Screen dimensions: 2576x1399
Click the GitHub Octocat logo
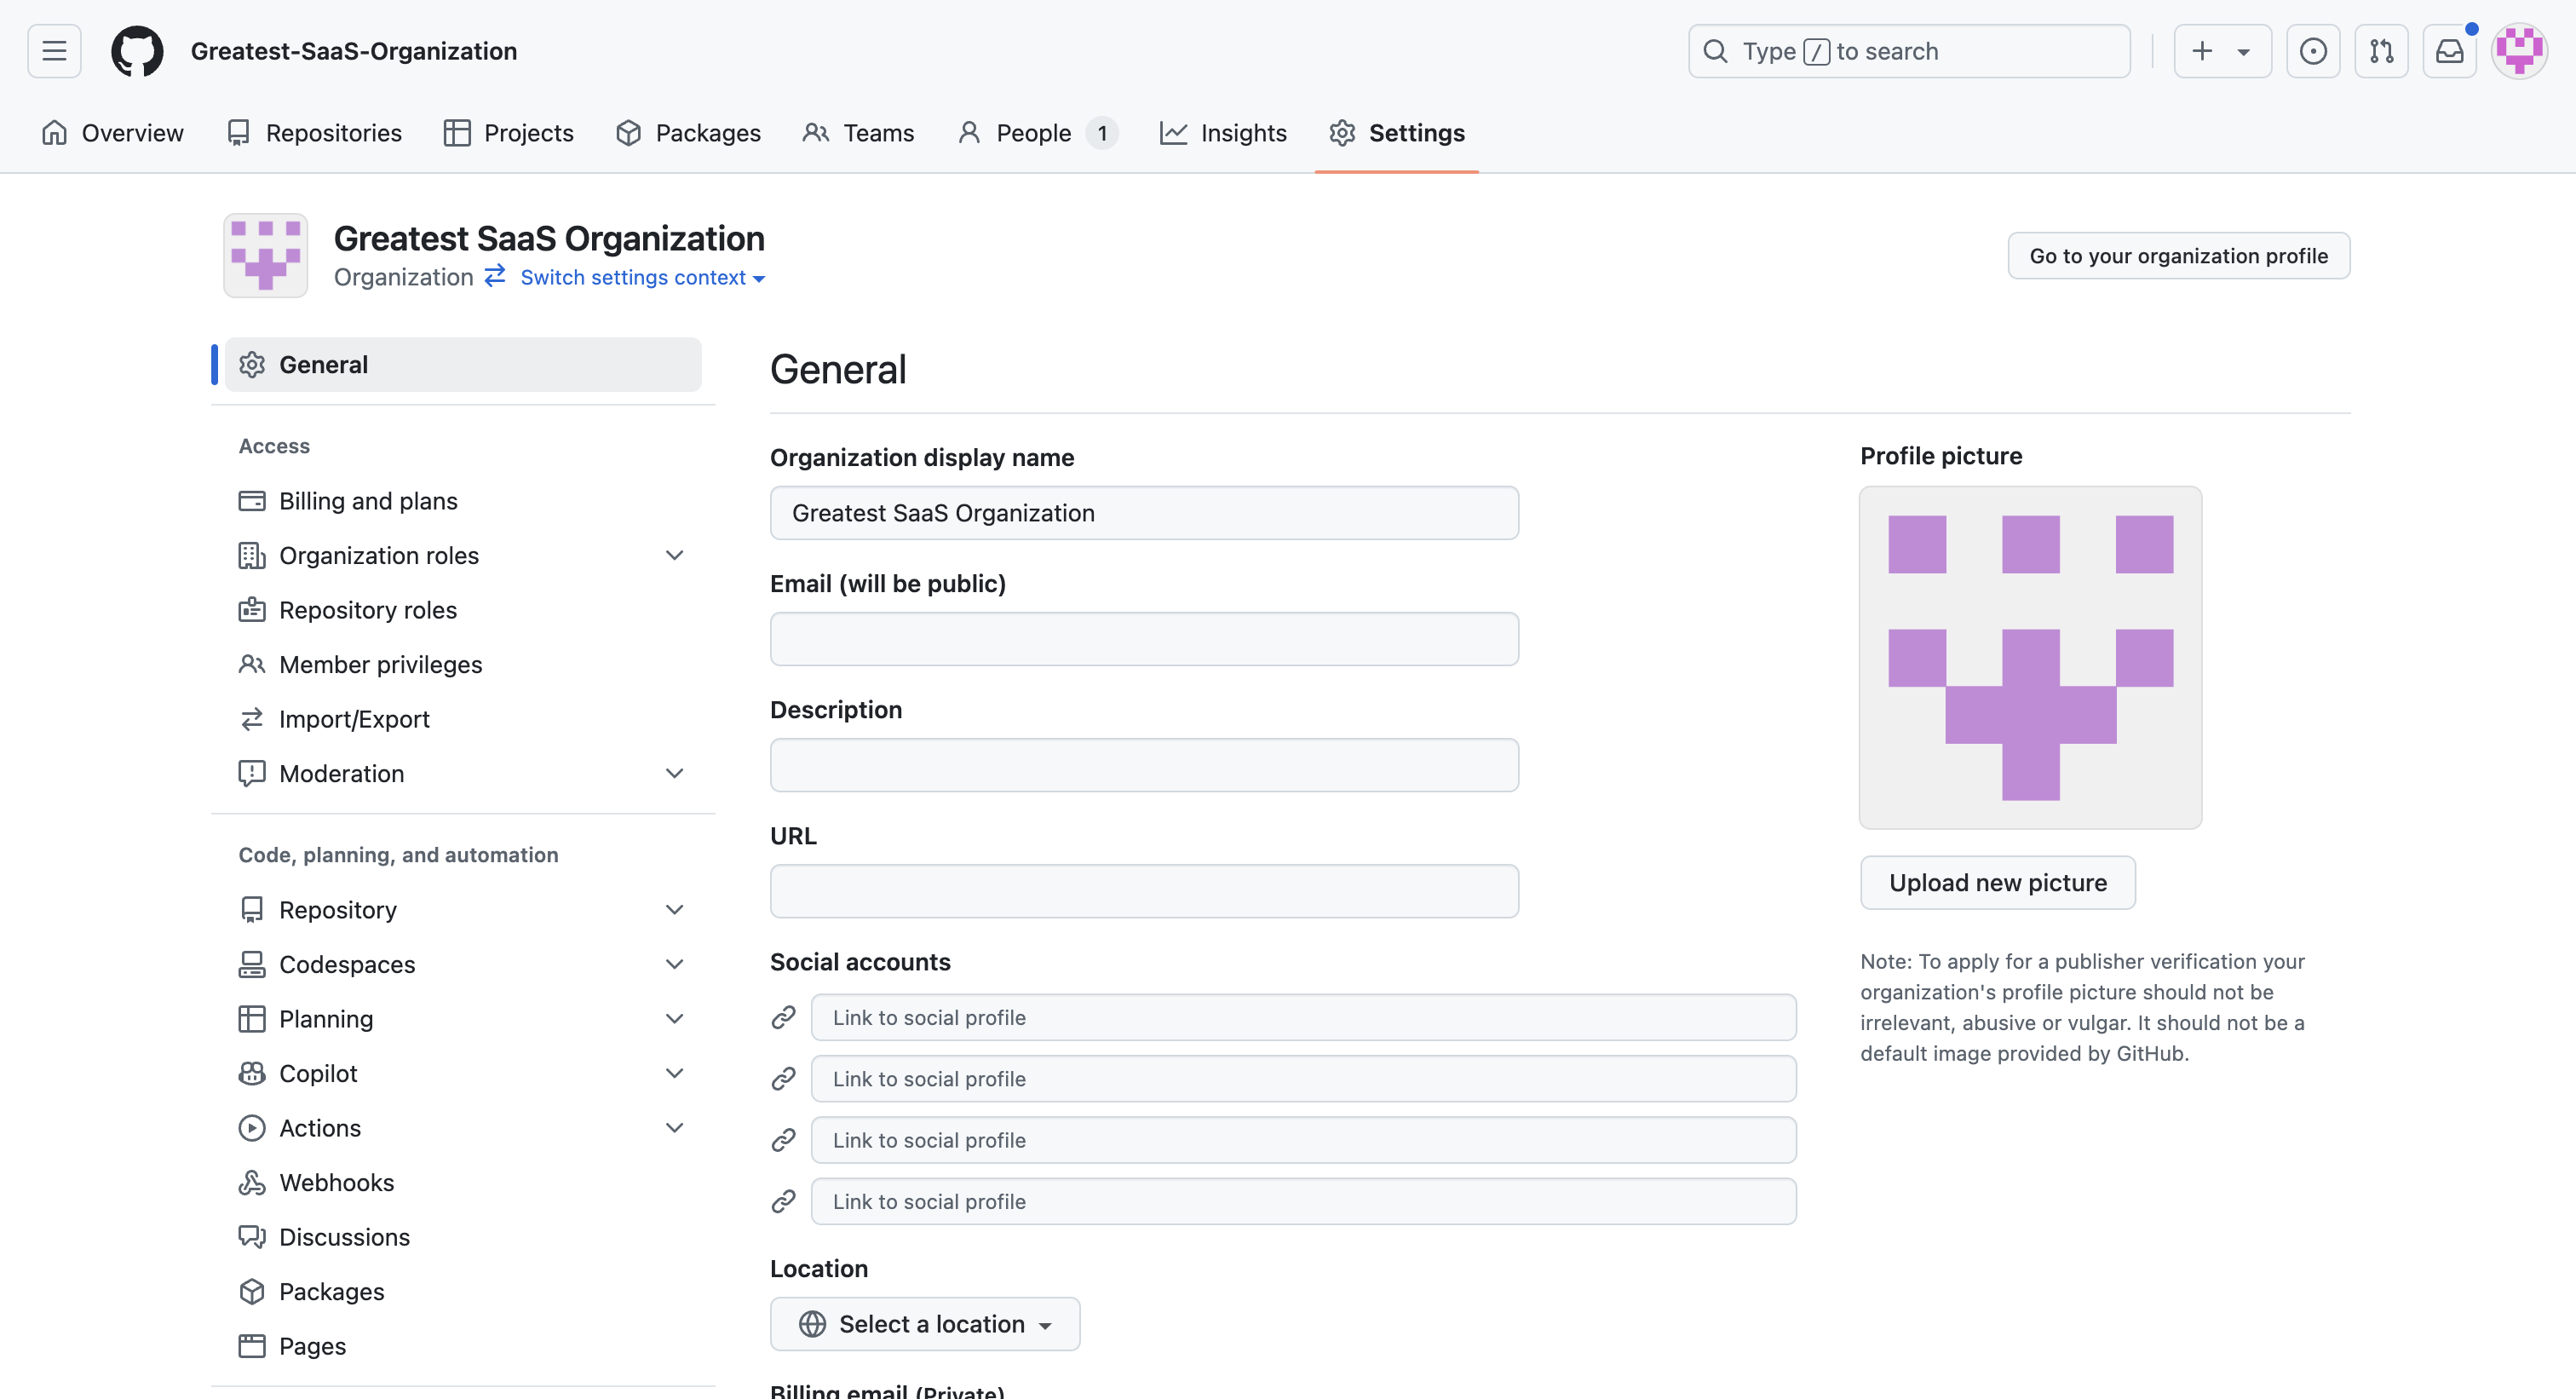(137, 51)
